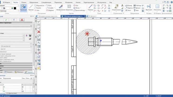Choose the Сплайн spline tool
This screenshot has width=173, height=97.
pos(50,8)
